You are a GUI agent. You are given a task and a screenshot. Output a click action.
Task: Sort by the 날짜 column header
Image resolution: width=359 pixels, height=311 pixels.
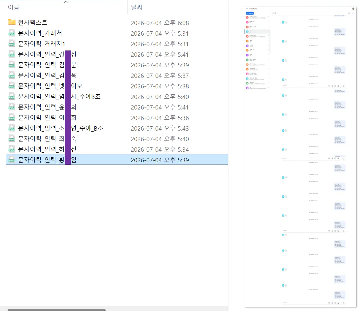pyautogui.click(x=137, y=7)
